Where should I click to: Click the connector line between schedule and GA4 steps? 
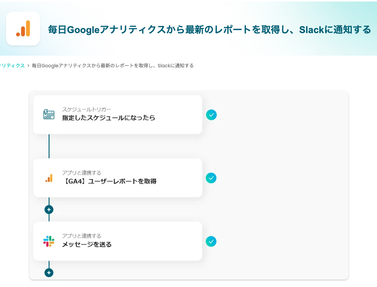[49, 146]
